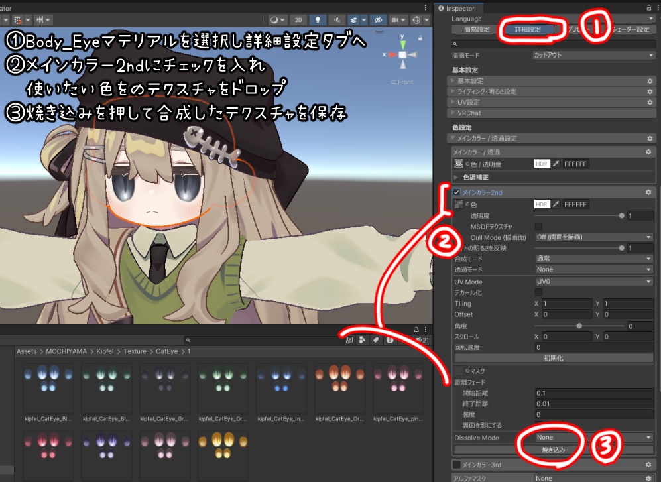Open the Cull Mode dropdown
Screen dimensions: 661x482
593,237
